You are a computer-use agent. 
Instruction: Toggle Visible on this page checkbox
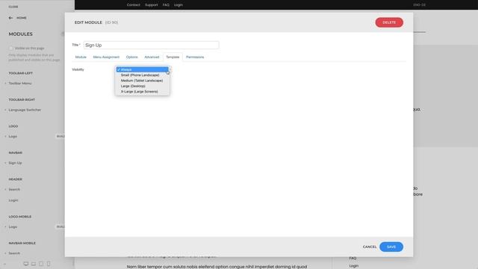click(x=11, y=48)
